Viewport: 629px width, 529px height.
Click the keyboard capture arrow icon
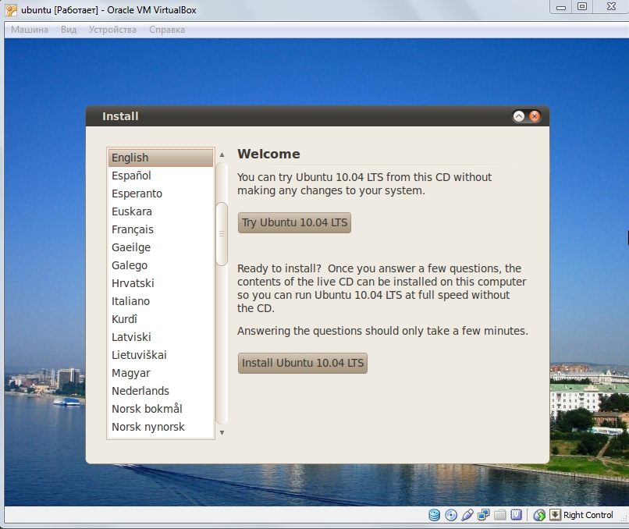(x=555, y=514)
